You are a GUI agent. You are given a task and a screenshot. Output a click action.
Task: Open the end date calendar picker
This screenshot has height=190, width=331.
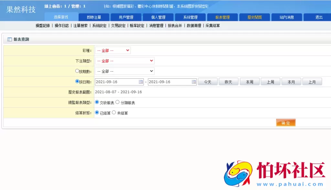194,82
